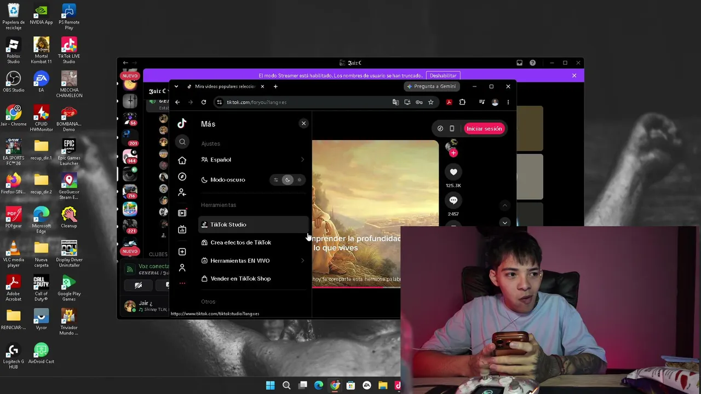Image resolution: width=701 pixels, height=394 pixels.
Task: Click the TikTok logo in the sidebar
Action: (x=182, y=124)
